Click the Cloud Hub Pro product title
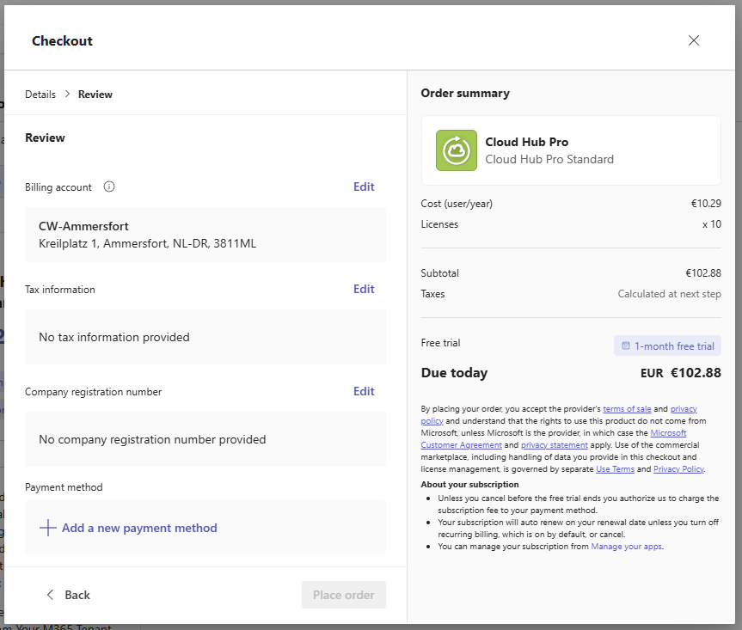 [527, 142]
